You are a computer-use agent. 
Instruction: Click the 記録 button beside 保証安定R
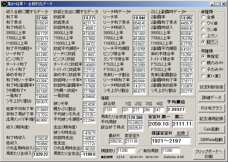click(181, 133)
